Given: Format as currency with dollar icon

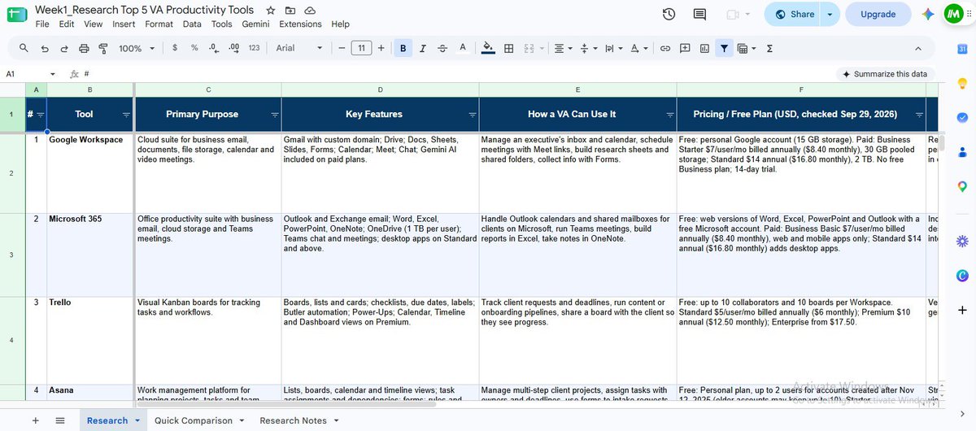Looking at the screenshot, I should click(x=175, y=49).
